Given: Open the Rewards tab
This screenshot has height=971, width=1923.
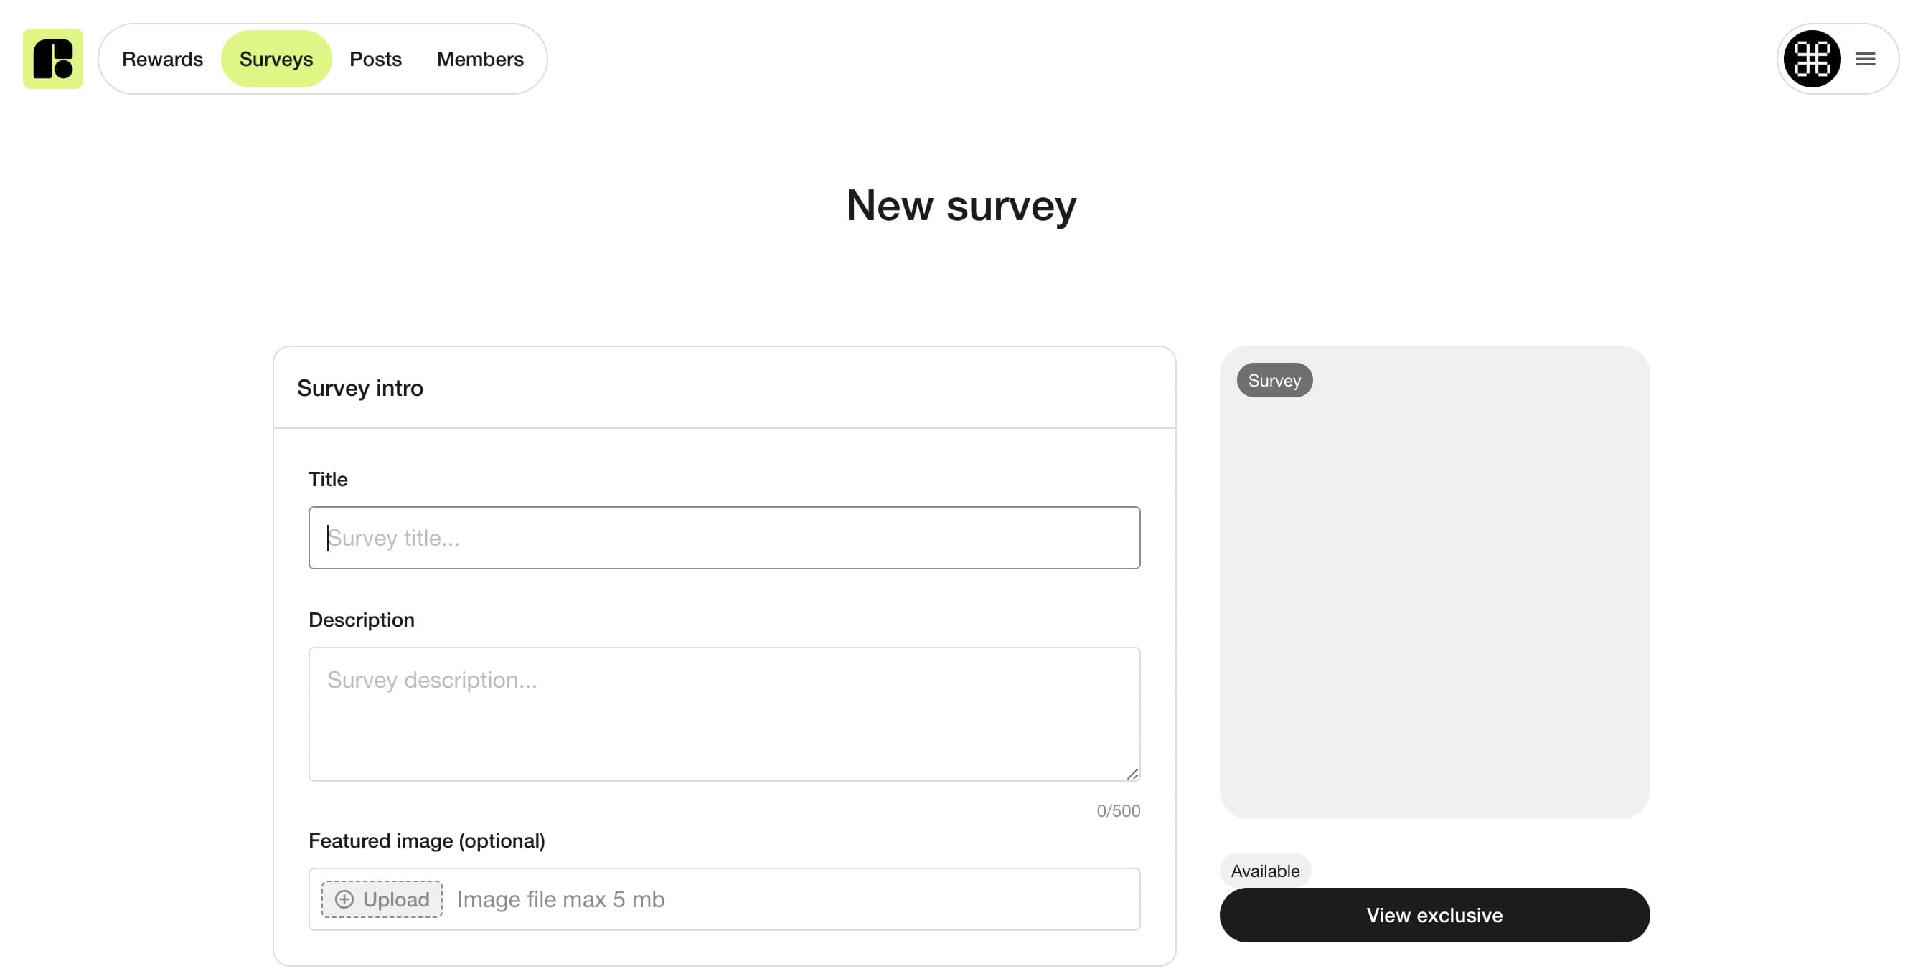Looking at the screenshot, I should point(162,59).
